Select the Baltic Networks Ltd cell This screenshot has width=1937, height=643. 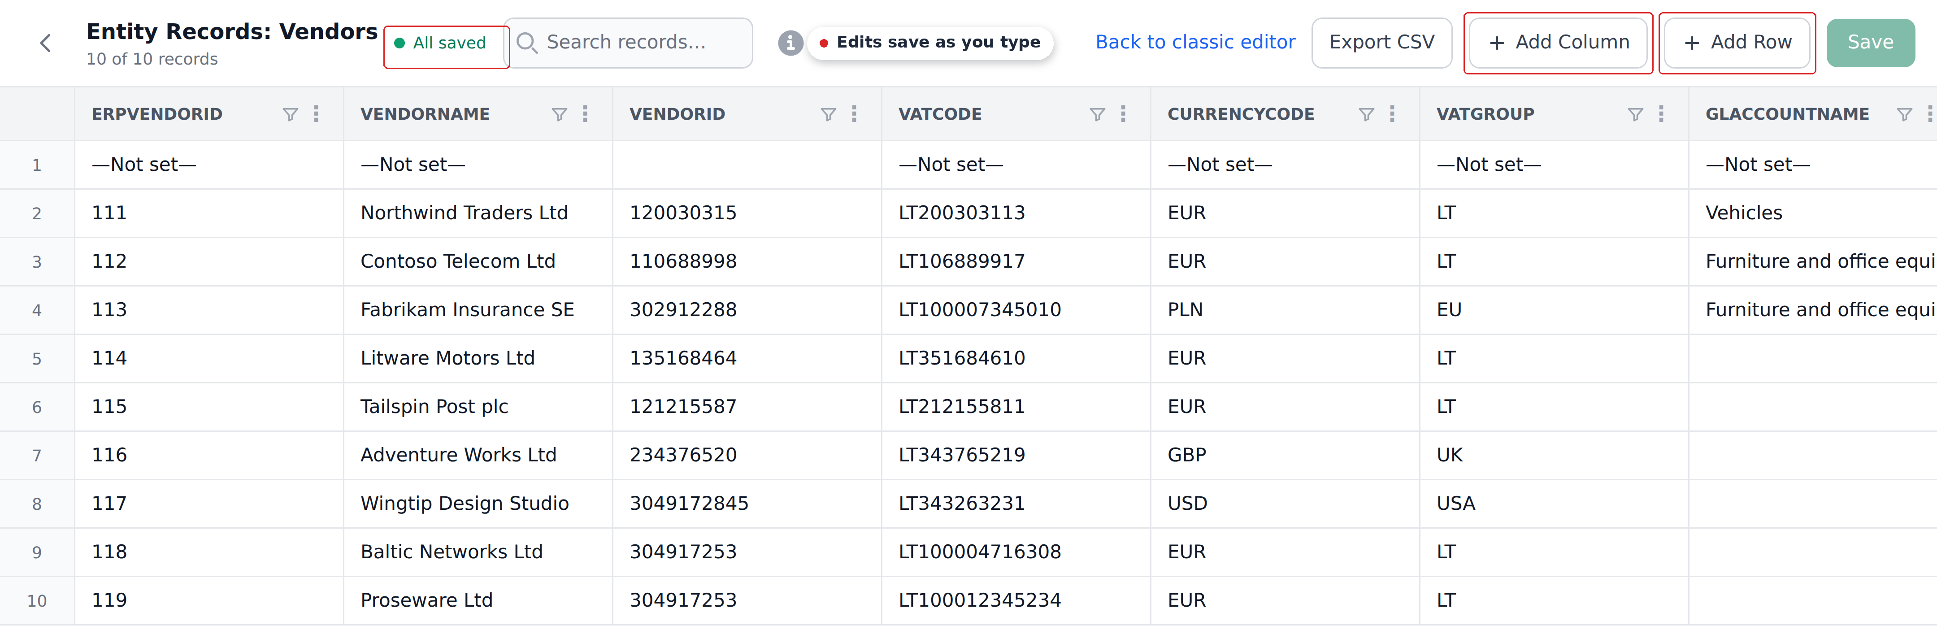tap(478, 552)
